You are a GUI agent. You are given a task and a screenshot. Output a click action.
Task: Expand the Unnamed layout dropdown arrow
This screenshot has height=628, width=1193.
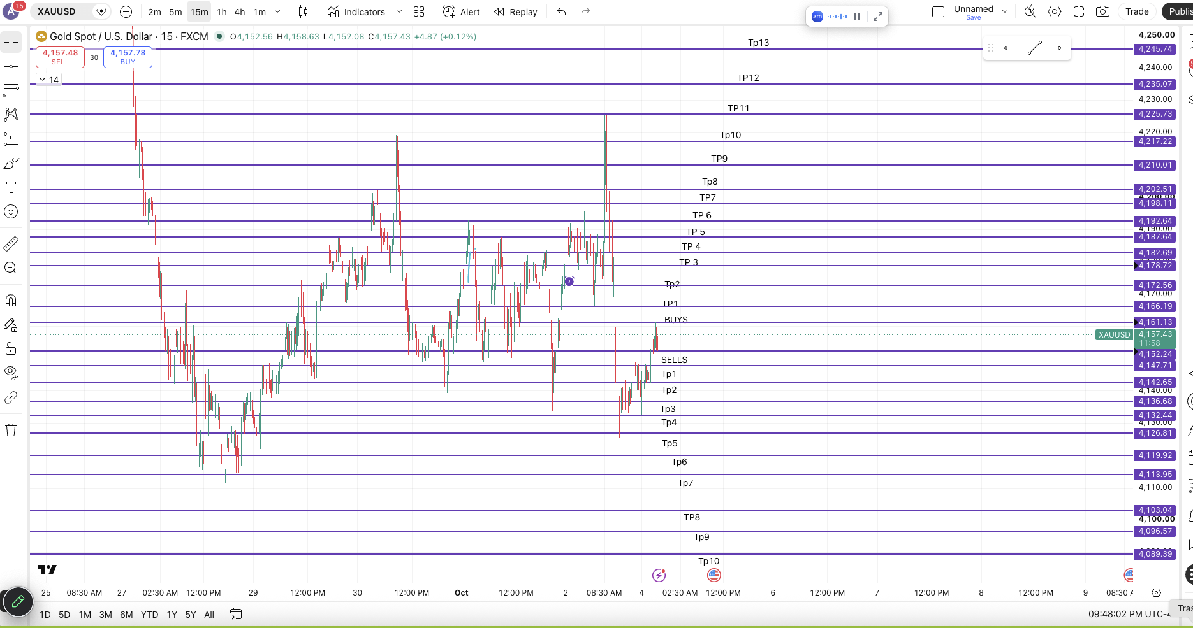click(1005, 11)
